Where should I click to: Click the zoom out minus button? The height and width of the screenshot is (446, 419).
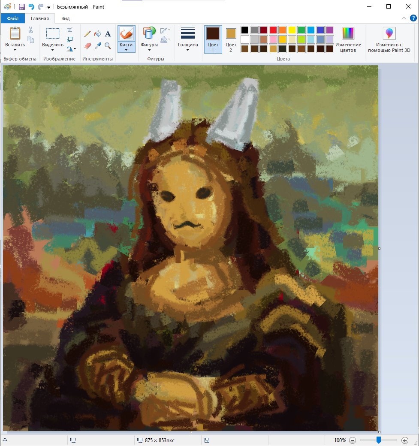(353, 440)
